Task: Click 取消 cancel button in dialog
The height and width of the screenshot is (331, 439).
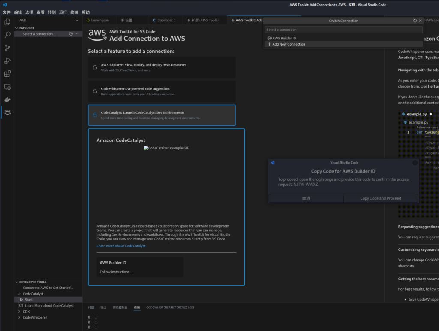Action: point(306,198)
